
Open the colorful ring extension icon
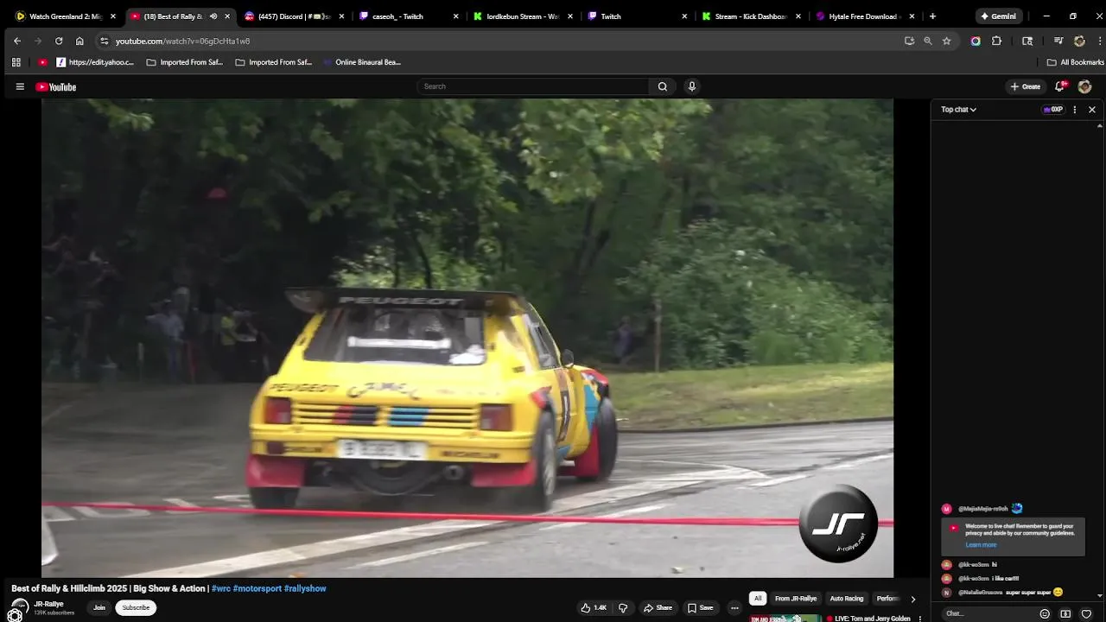(976, 41)
